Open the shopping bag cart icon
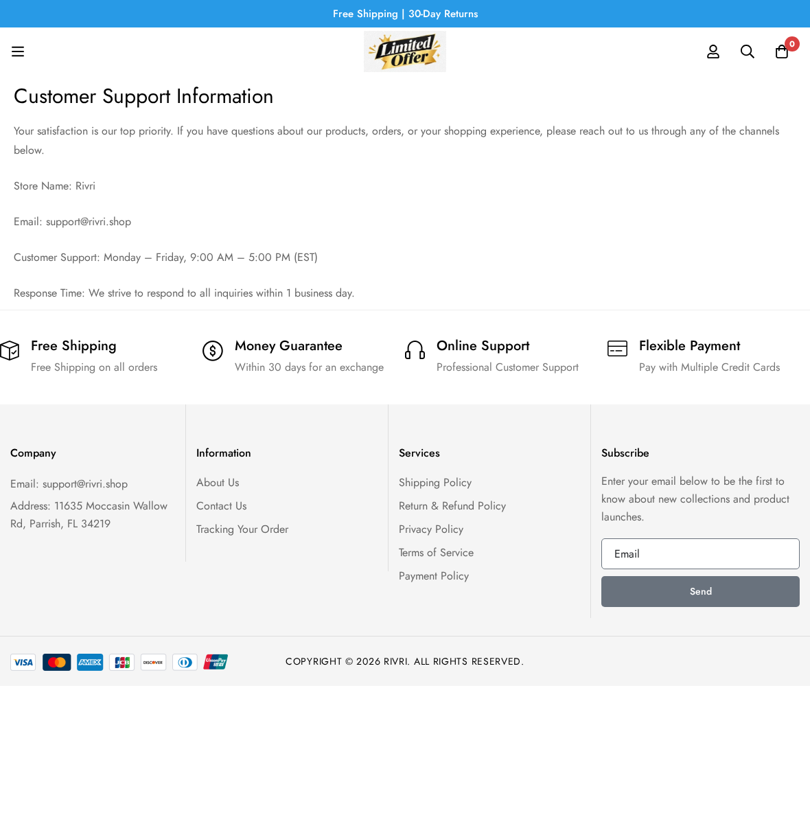Image resolution: width=810 pixels, height=824 pixels. pyautogui.click(x=782, y=51)
